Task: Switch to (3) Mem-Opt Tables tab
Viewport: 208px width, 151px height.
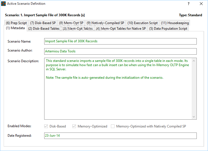Action: pyautogui.click(x=78, y=29)
